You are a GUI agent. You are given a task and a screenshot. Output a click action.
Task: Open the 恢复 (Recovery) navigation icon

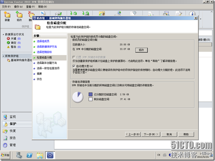pyautogui.click(x=5, y=131)
